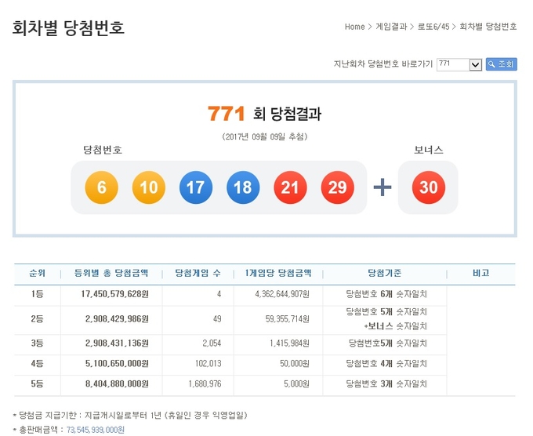Screen dimensions: 533x436
Task: Click the yellow number 10 ball
Action: click(x=148, y=187)
